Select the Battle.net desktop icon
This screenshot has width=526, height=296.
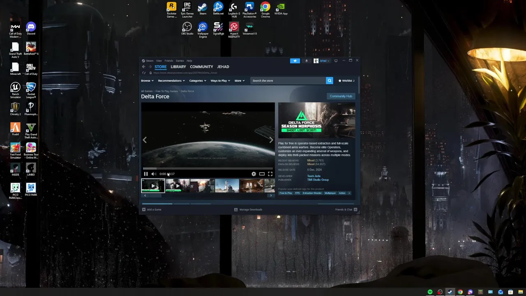[x=218, y=9]
